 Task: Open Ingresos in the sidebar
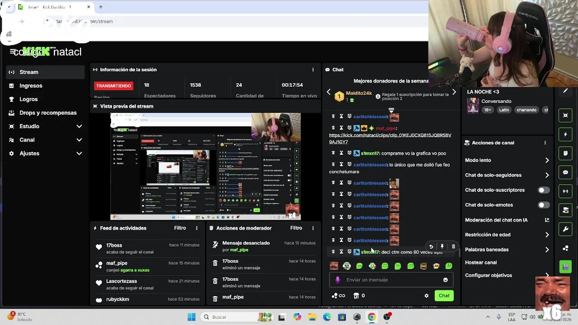click(x=45, y=86)
